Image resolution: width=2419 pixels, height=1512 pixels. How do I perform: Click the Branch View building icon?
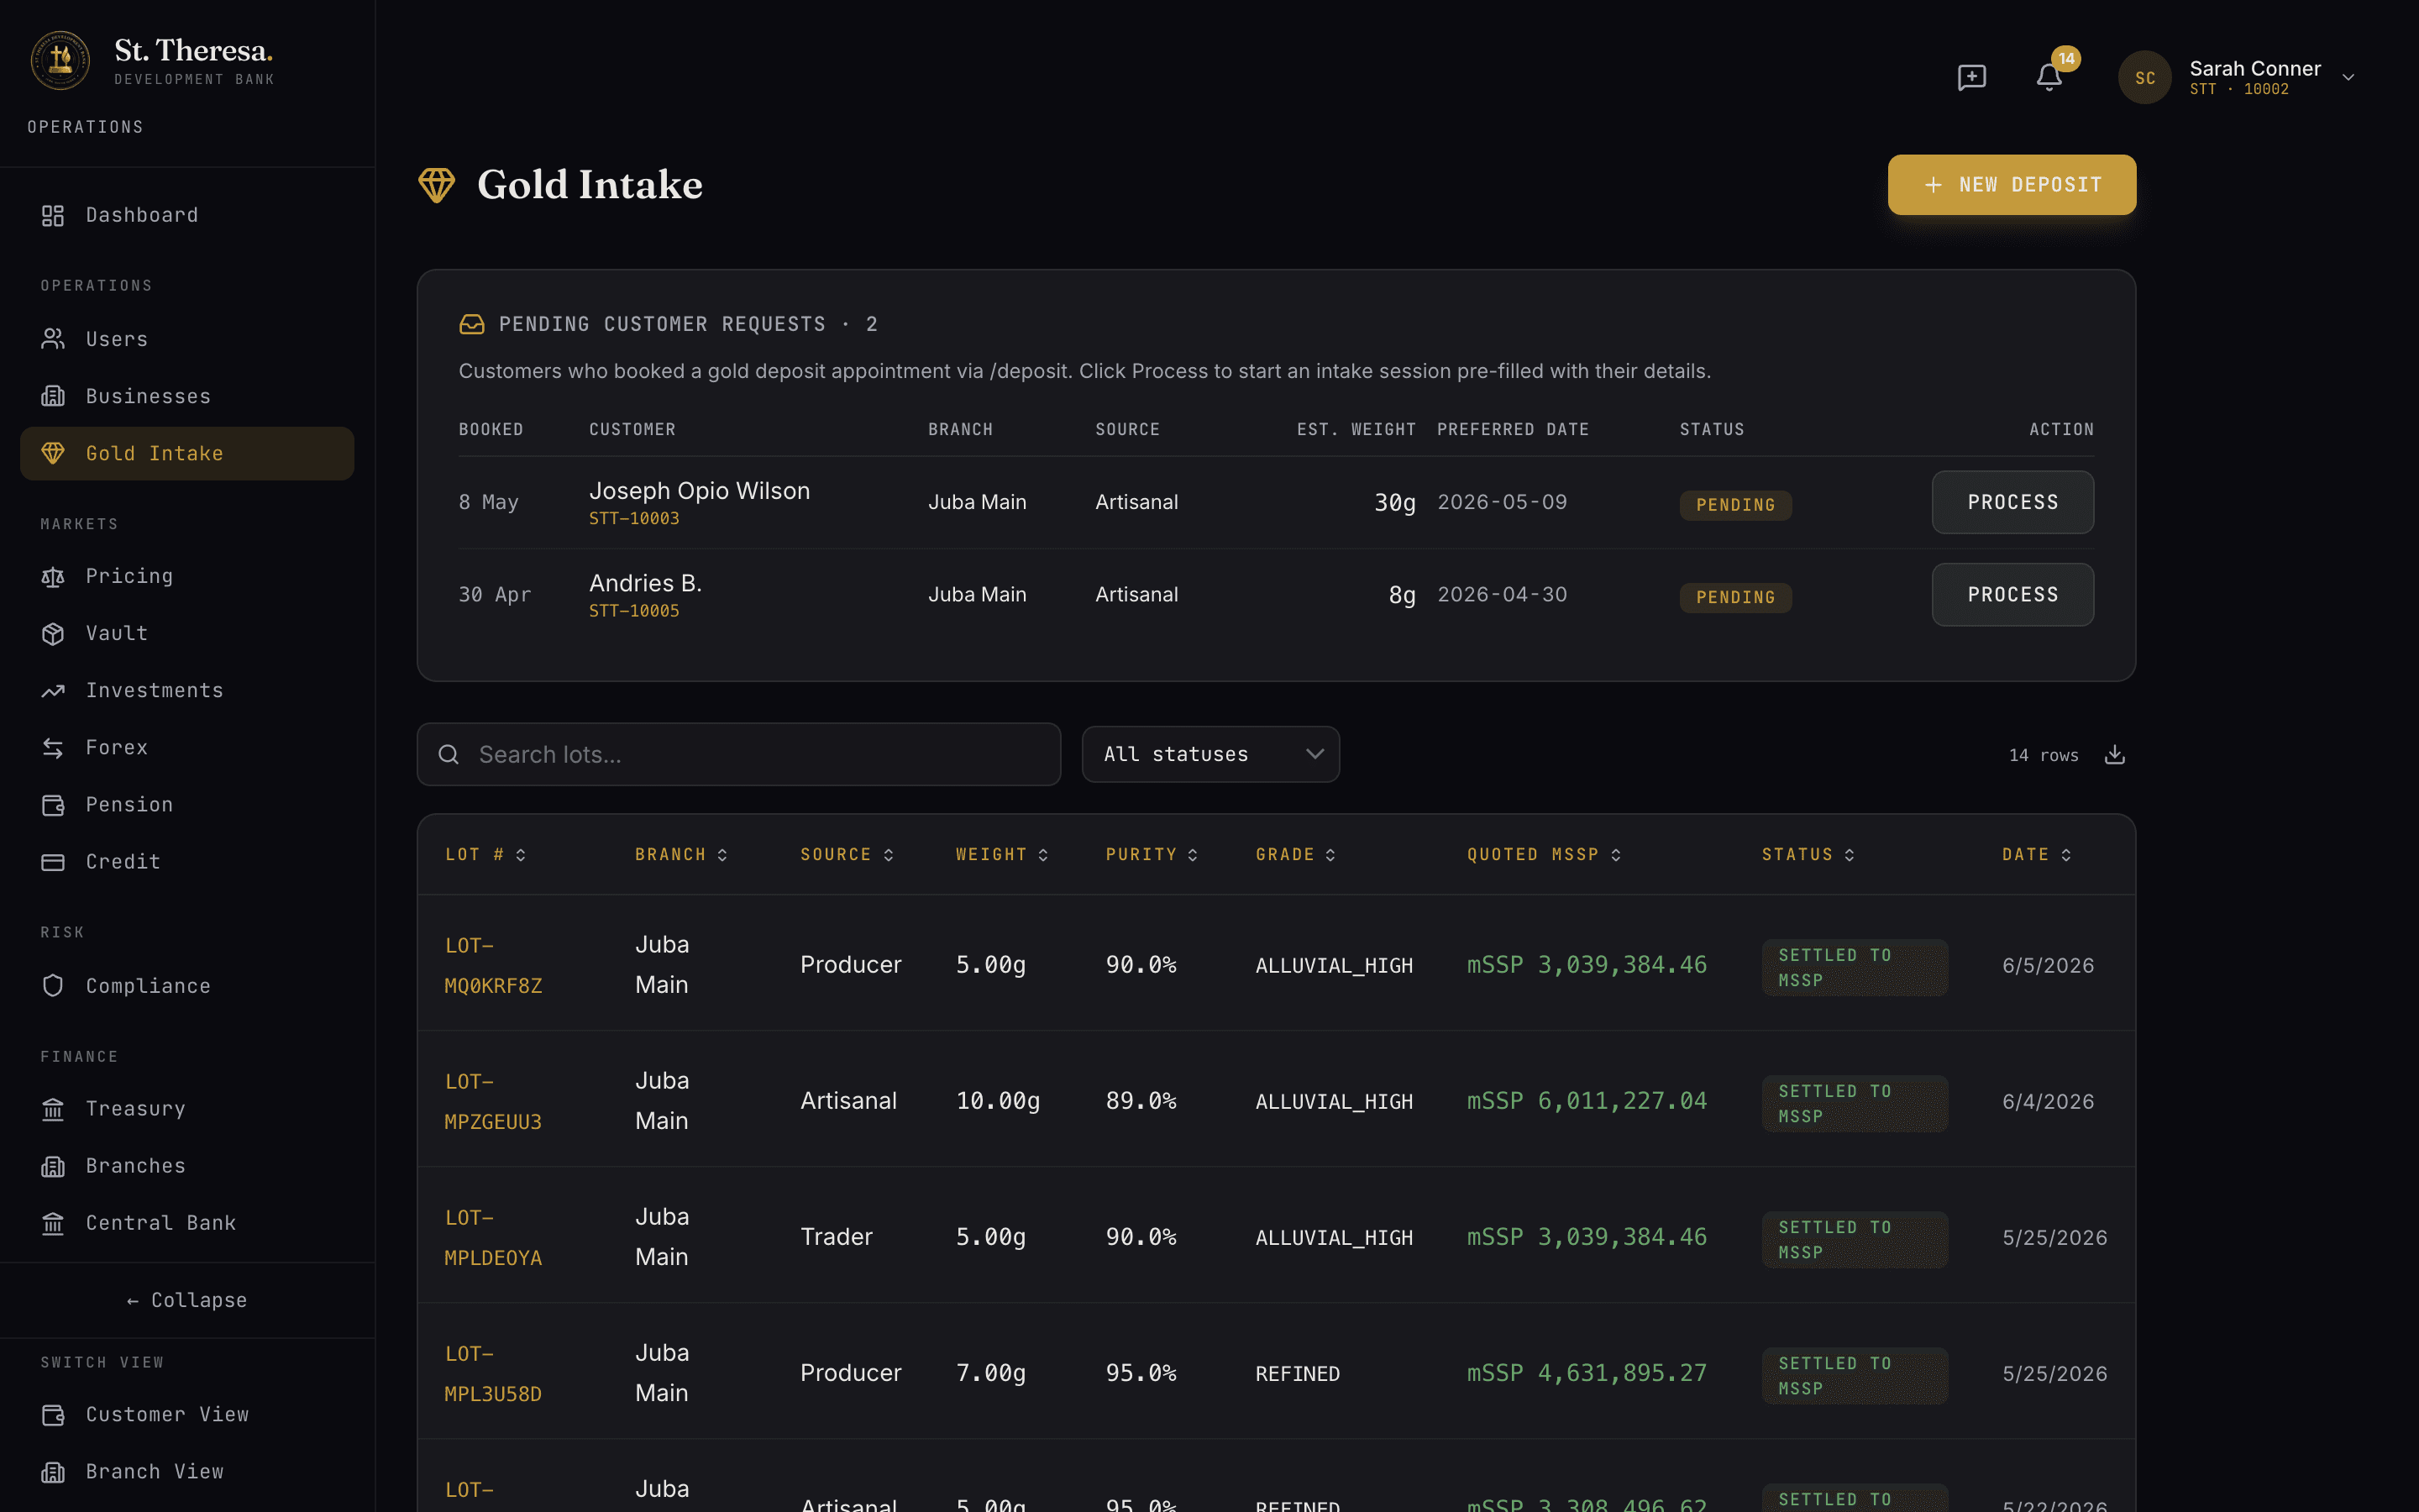53,1472
